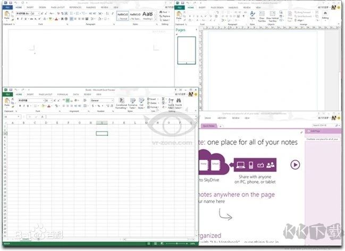Screen dimensions: 345x251
Task: Switch to INSERT tab in Word
Action: pyautogui.click(x=30, y=7)
